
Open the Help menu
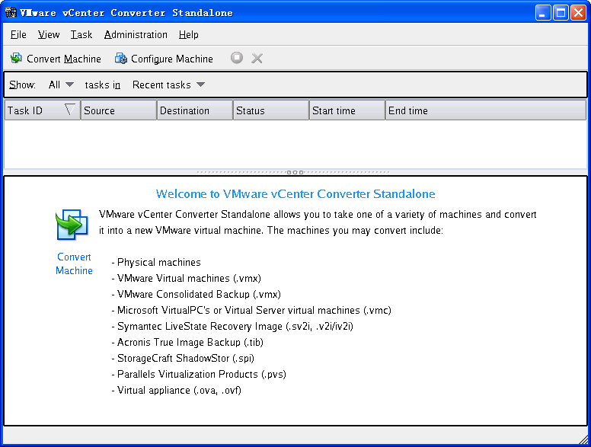189,34
